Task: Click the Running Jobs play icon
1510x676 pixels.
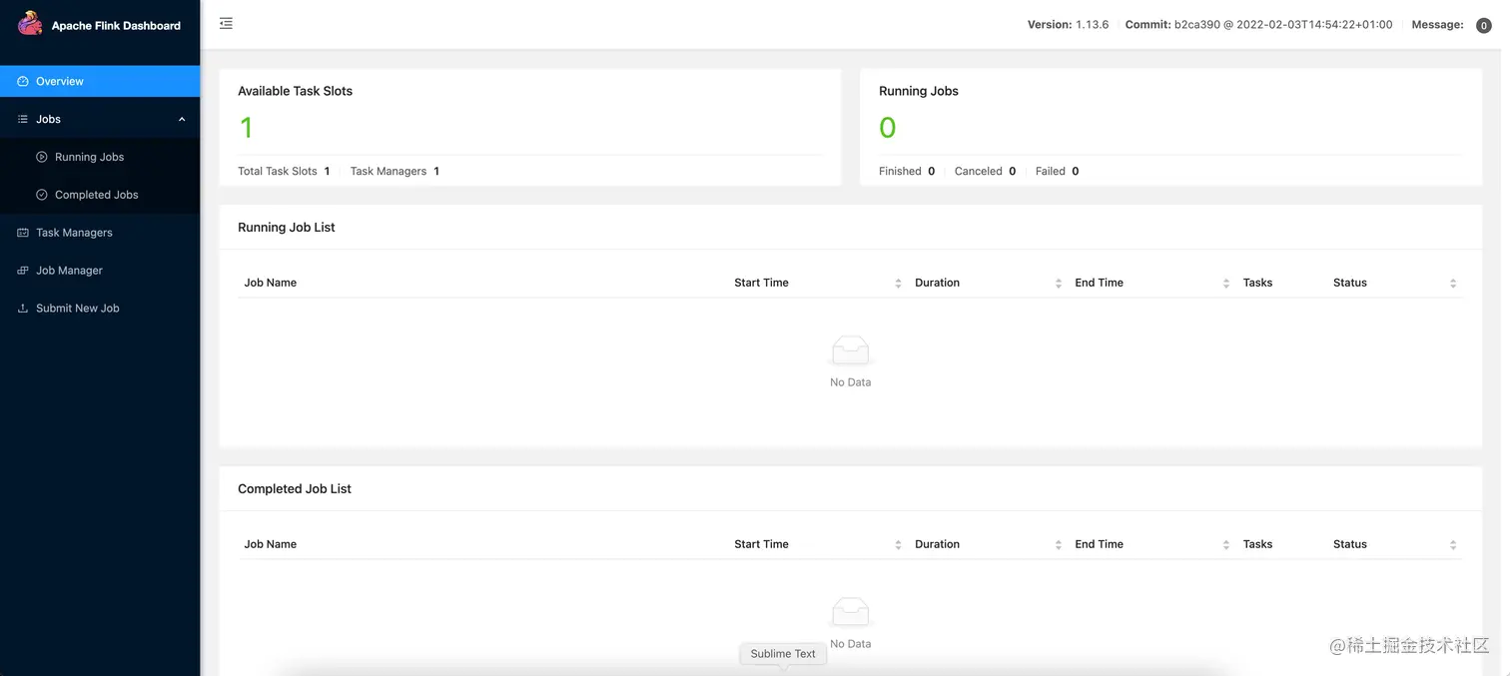Action: [42, 157]
